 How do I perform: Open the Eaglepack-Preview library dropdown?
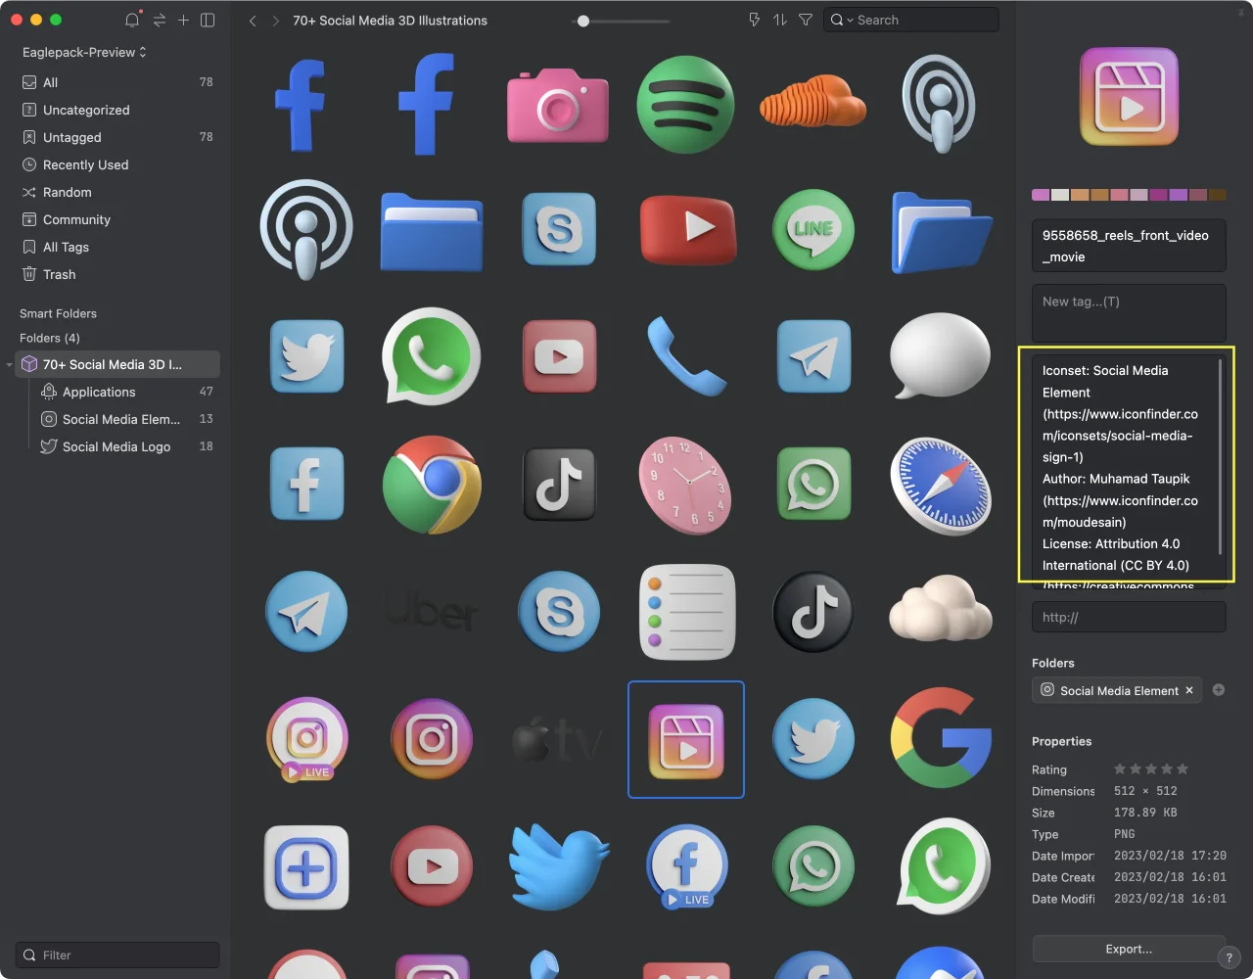point(84,52)
